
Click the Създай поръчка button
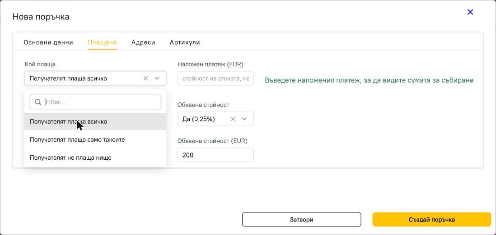click(x=432, y=220)
